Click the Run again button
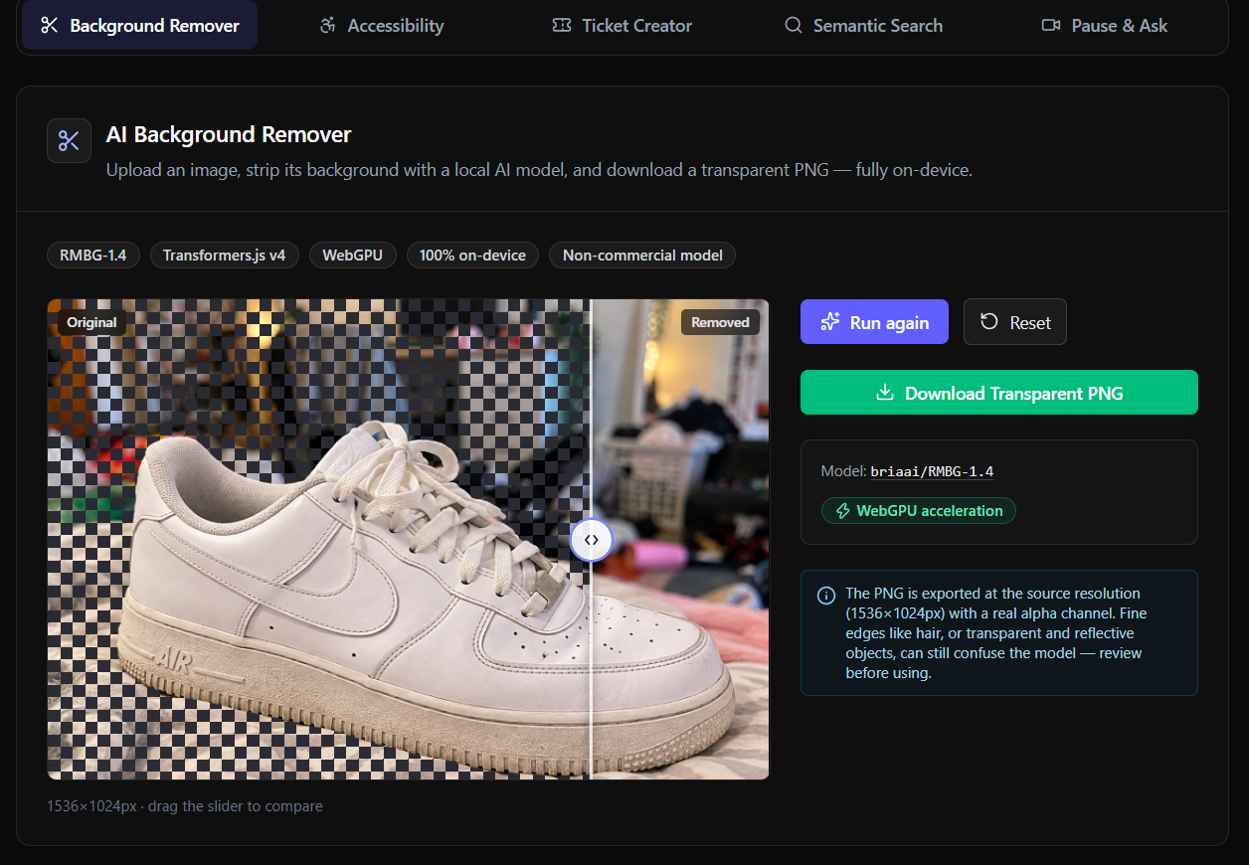1249x865 pixels. pyautogui.click(x=874, y=322)
